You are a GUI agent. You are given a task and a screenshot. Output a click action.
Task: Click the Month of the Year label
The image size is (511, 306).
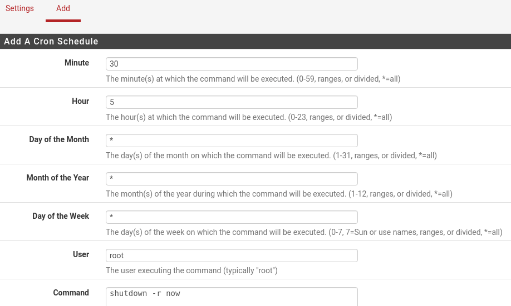58,178
